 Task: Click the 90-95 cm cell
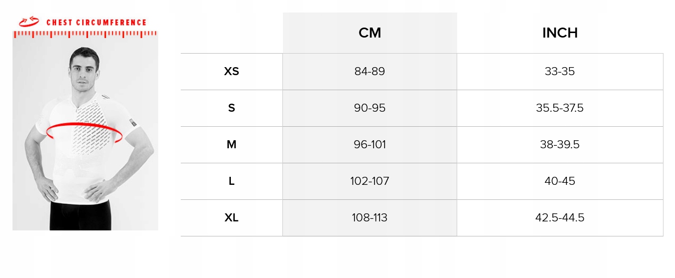pos(370,108)
